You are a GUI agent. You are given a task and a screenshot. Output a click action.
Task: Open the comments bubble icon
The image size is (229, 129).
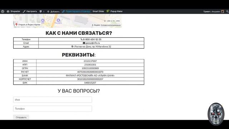click(x=40, y=11)
